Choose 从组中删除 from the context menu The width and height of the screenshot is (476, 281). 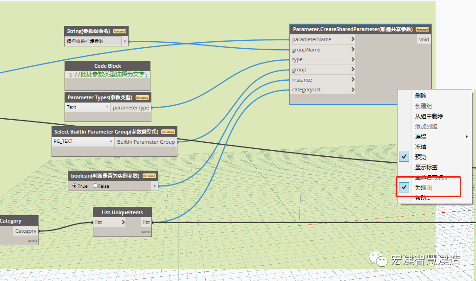point(429,116)
